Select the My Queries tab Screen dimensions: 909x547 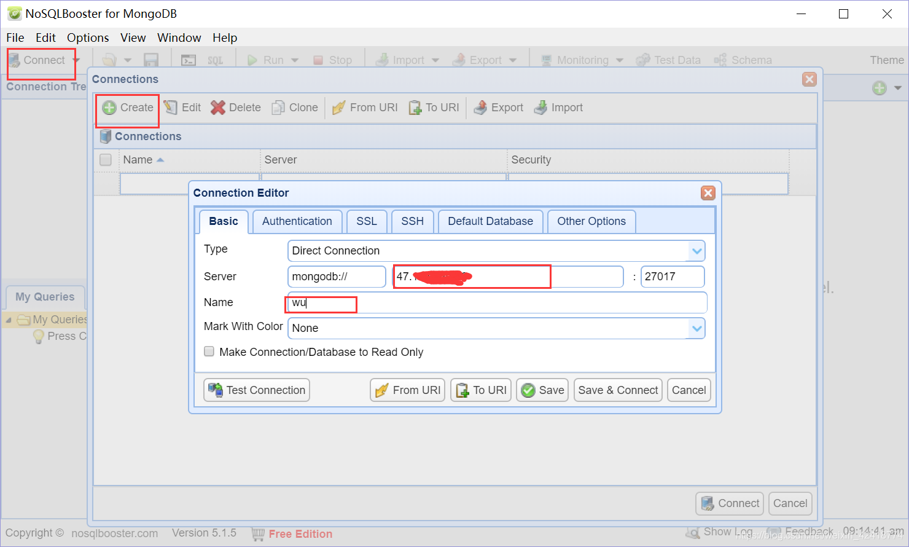[x=45, y=297]
